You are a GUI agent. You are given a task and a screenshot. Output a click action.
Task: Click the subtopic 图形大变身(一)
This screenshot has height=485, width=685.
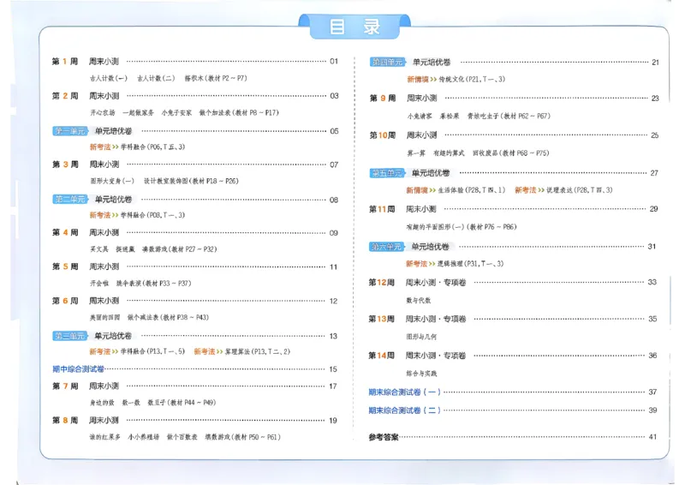point(112,181)
